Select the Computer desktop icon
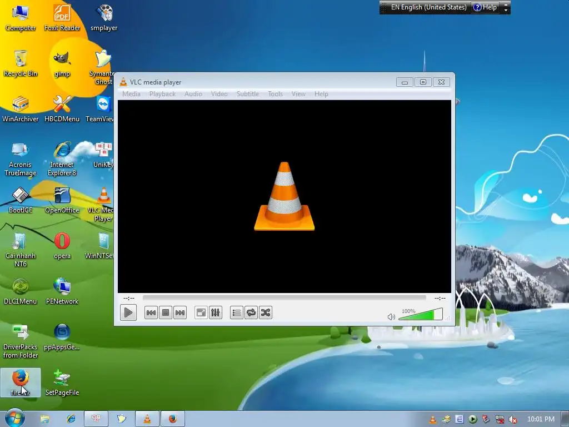Image resolution: width=569 pixels, height=427 pixels. [x=21, y=18]
